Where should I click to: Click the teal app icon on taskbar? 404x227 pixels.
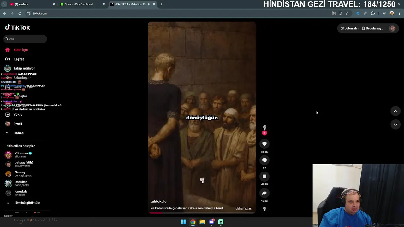[x=221, y=222]
